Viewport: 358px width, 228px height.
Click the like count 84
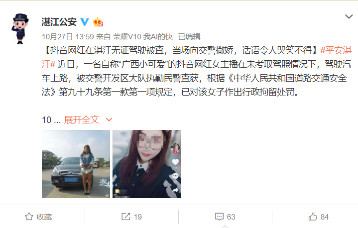pyautogui.click(x=325, y=217)
